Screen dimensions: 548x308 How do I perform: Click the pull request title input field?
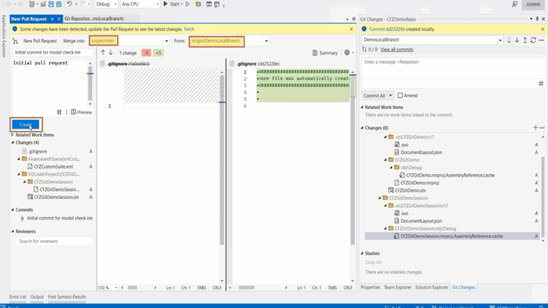[53, 52]
